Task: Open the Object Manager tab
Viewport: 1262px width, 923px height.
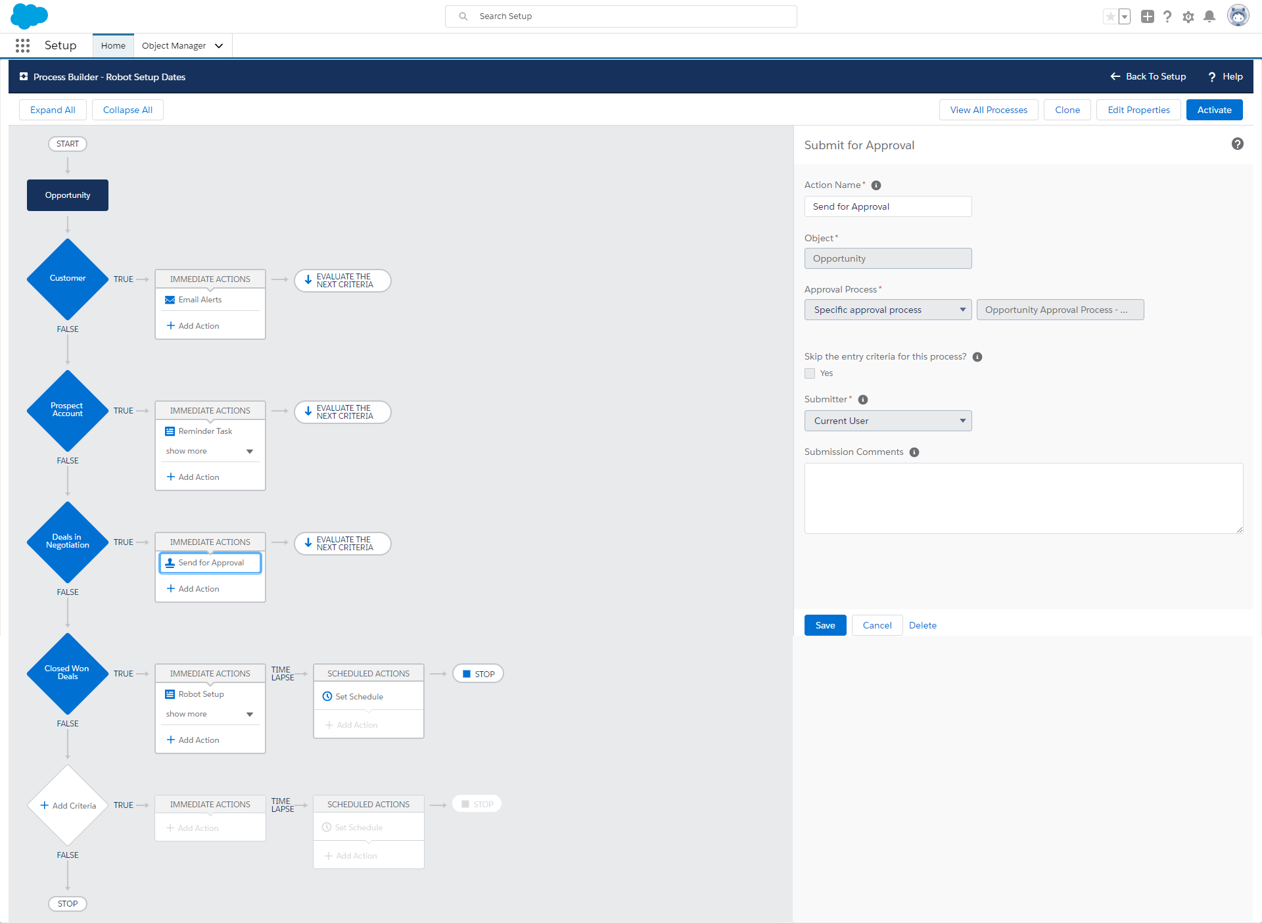Action: pyautogui.click(x=174, y=45)
